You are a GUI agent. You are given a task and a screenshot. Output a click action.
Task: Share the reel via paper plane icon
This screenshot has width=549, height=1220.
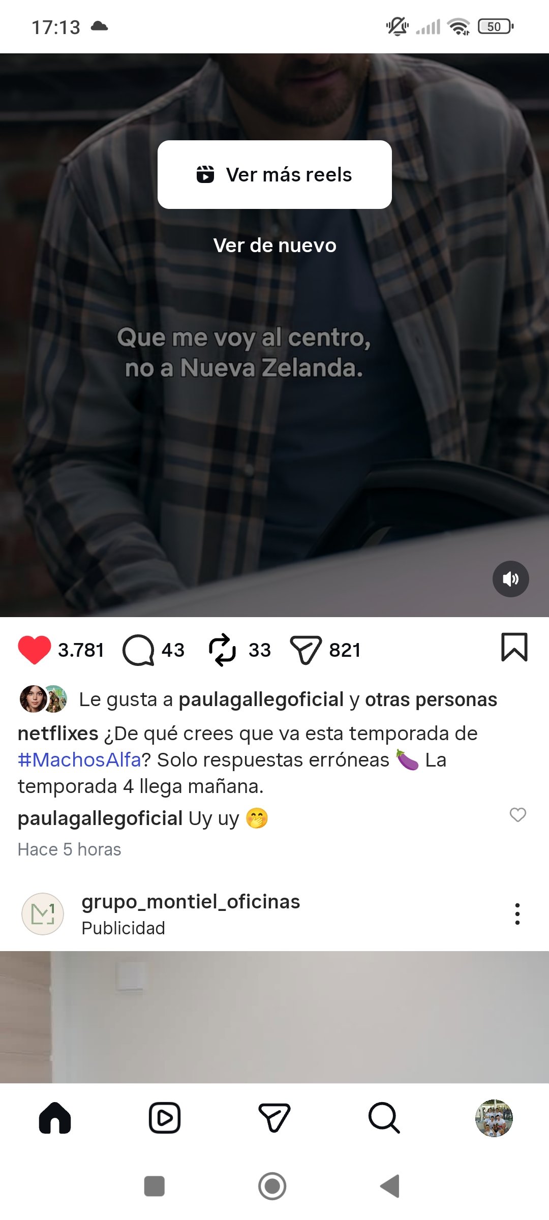tap(306, 650)
